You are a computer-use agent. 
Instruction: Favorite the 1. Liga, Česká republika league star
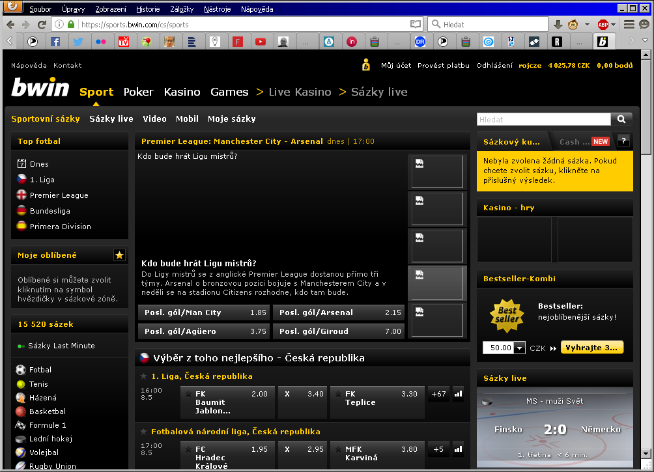[x=143, y=376]
